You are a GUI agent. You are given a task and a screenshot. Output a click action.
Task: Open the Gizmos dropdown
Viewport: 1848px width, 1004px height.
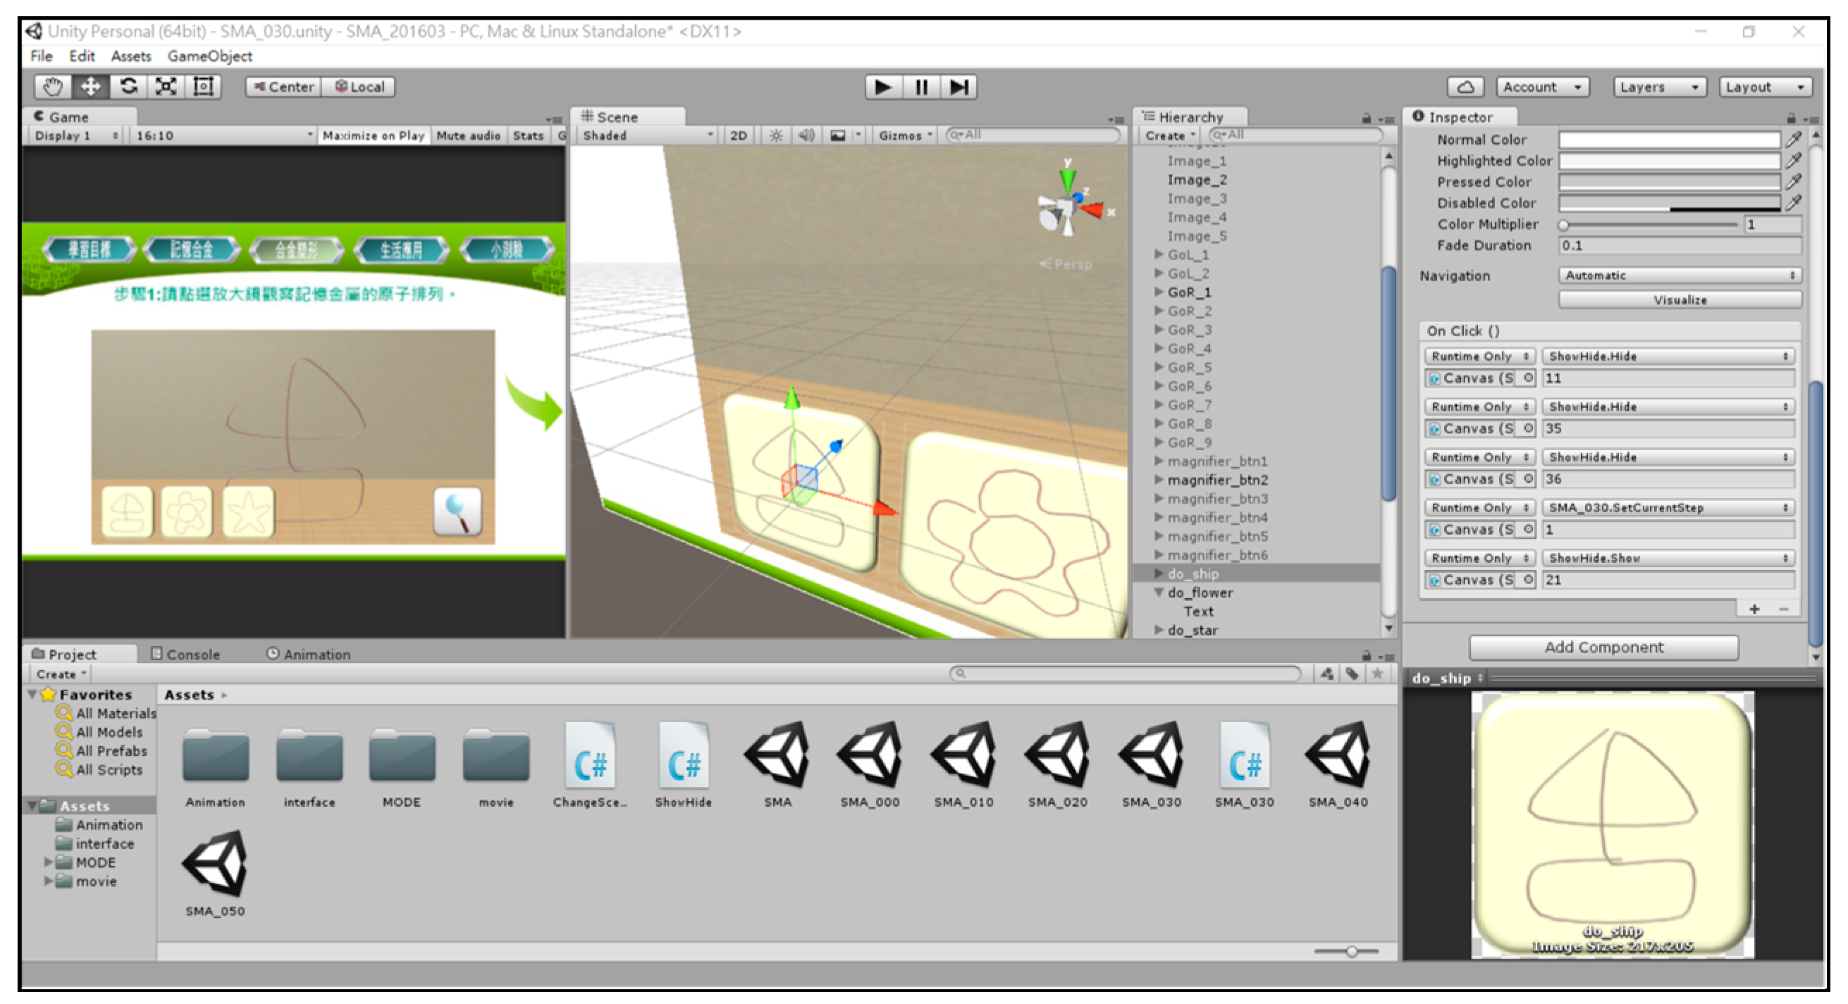(906, 135)
